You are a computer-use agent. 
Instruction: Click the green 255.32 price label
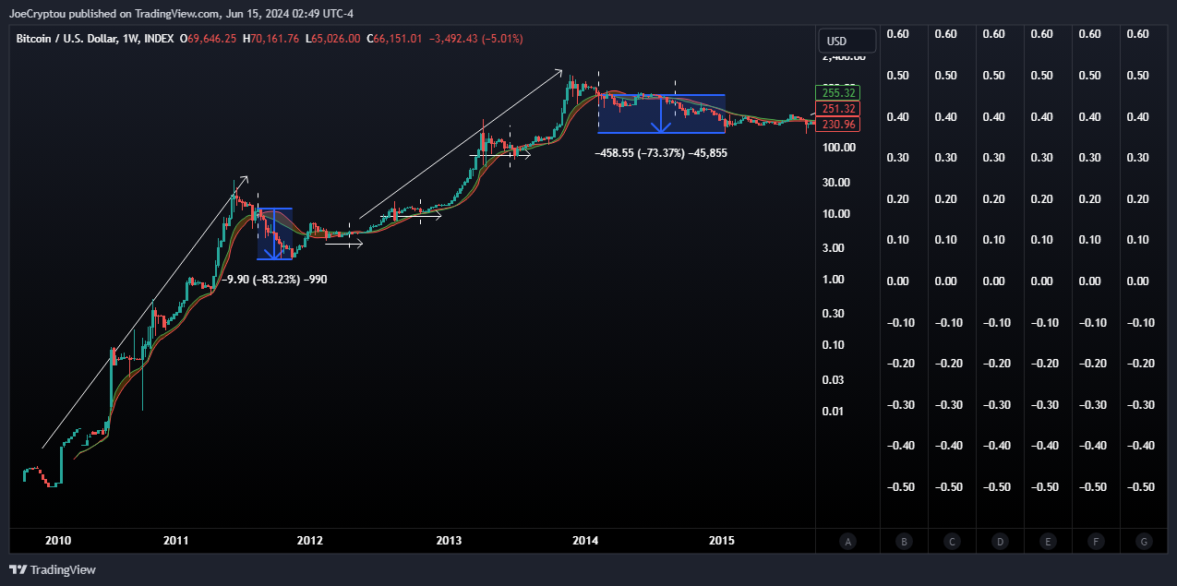[839, 93]
